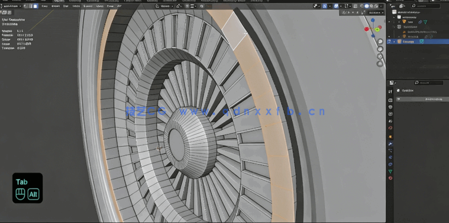Open the Object Constraints properties tab

click(390, 165)
